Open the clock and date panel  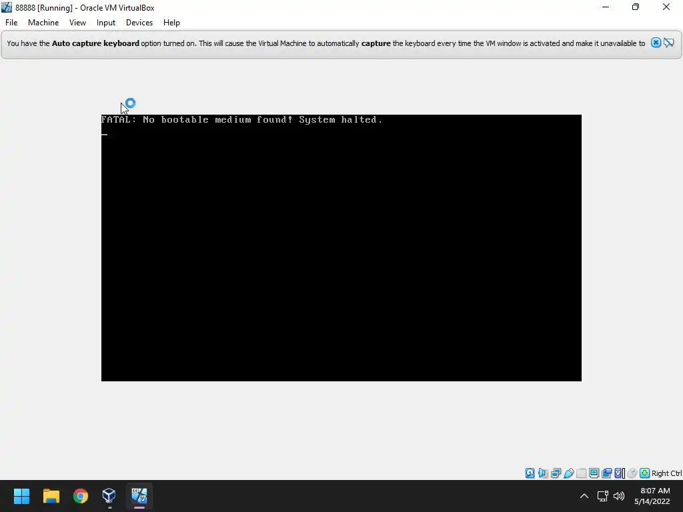[x=652, y=496]
